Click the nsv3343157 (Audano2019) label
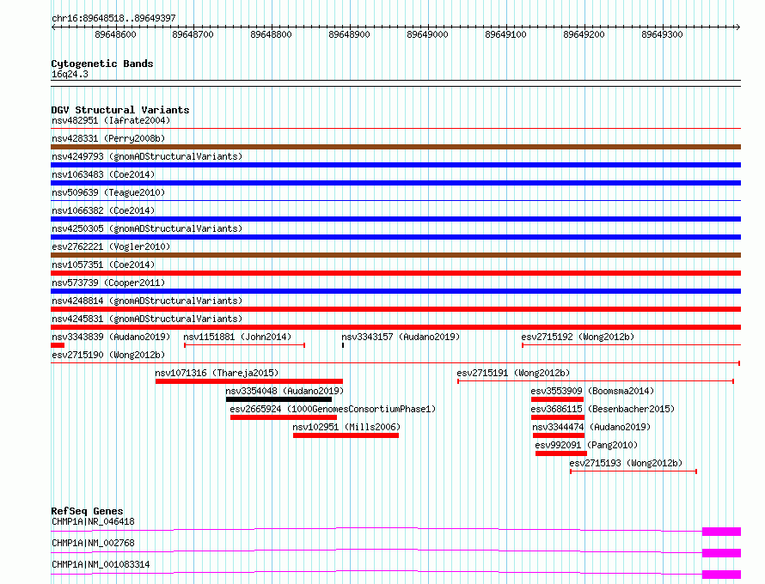765x584 pixels. click(x=401, y=337)
